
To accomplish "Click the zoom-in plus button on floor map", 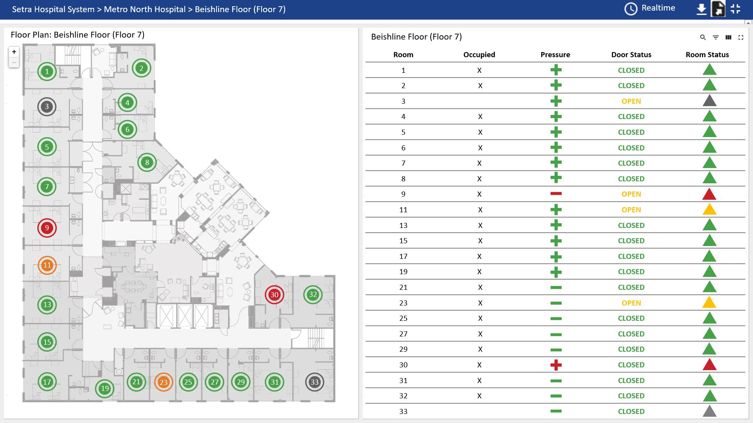I will [x=14, y=52].
